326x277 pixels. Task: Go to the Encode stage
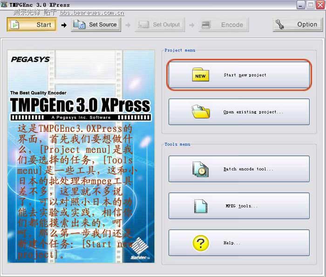click(224, 25)
